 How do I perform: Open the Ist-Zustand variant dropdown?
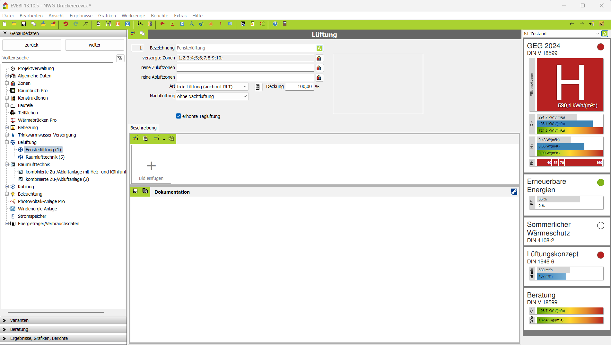561,34
